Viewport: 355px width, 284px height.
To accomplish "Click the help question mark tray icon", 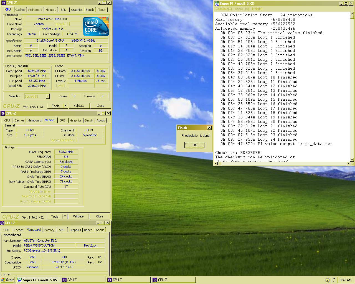I will [x=327, y=280].
